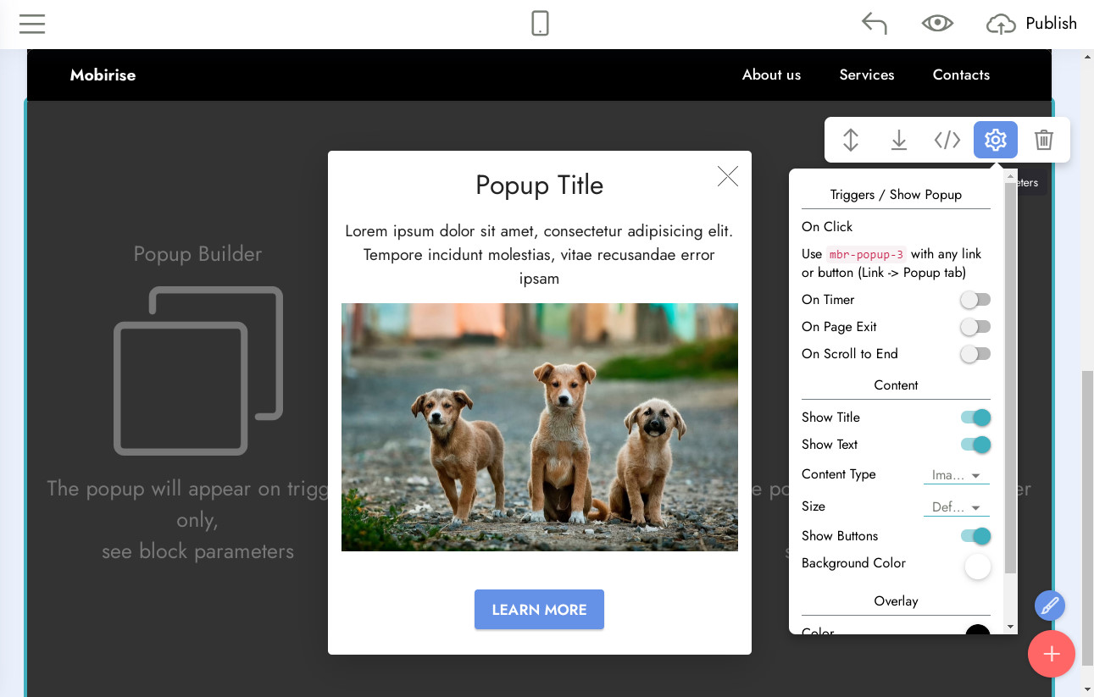Go to About us menu item

(771, 75)
